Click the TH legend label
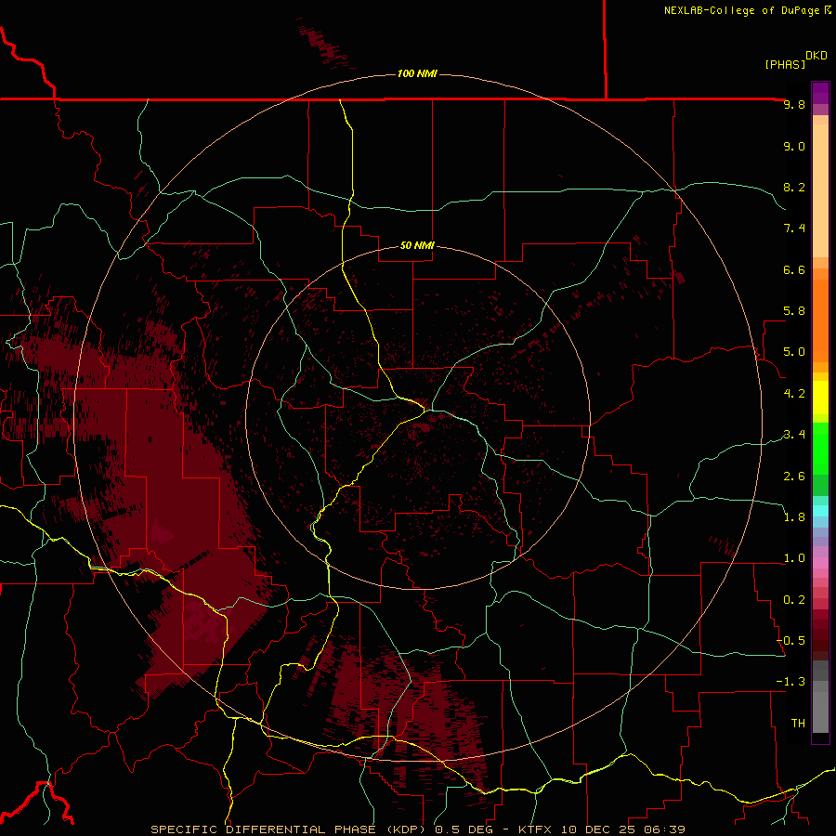 click(798, 724)
